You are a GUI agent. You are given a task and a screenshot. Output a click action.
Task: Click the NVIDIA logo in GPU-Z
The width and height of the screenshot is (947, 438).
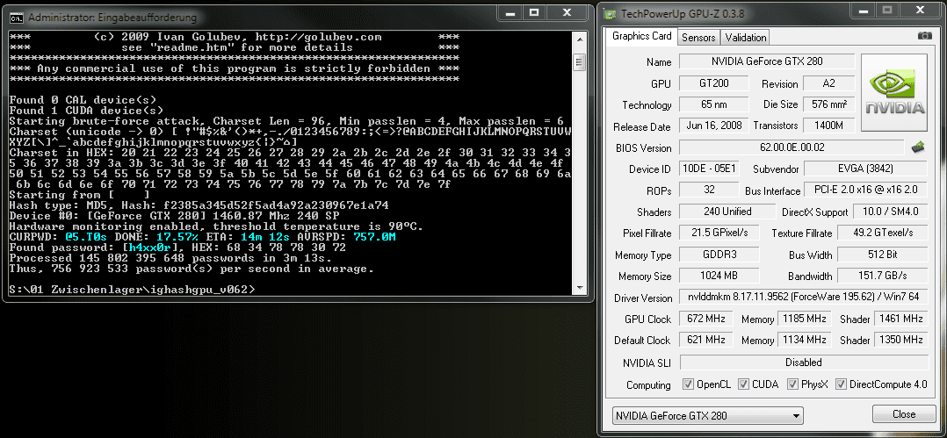tap(894, 93)
